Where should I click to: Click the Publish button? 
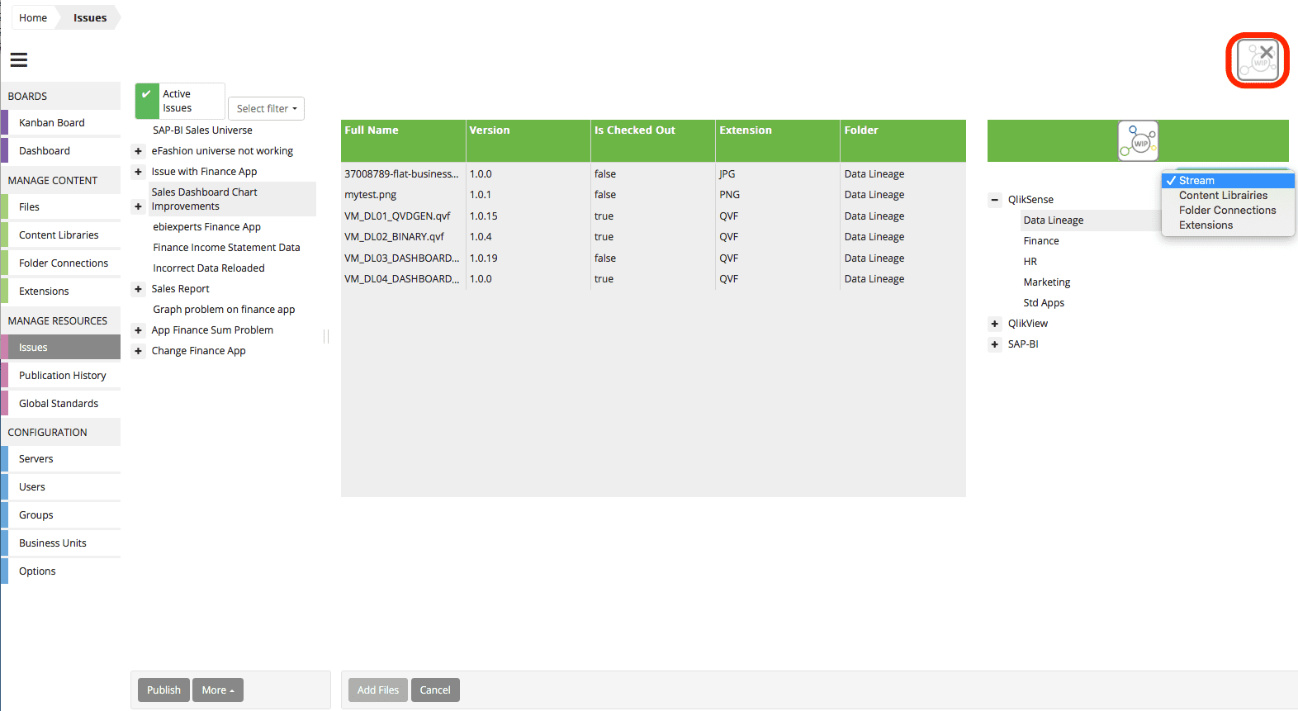[x=163, y=690]
